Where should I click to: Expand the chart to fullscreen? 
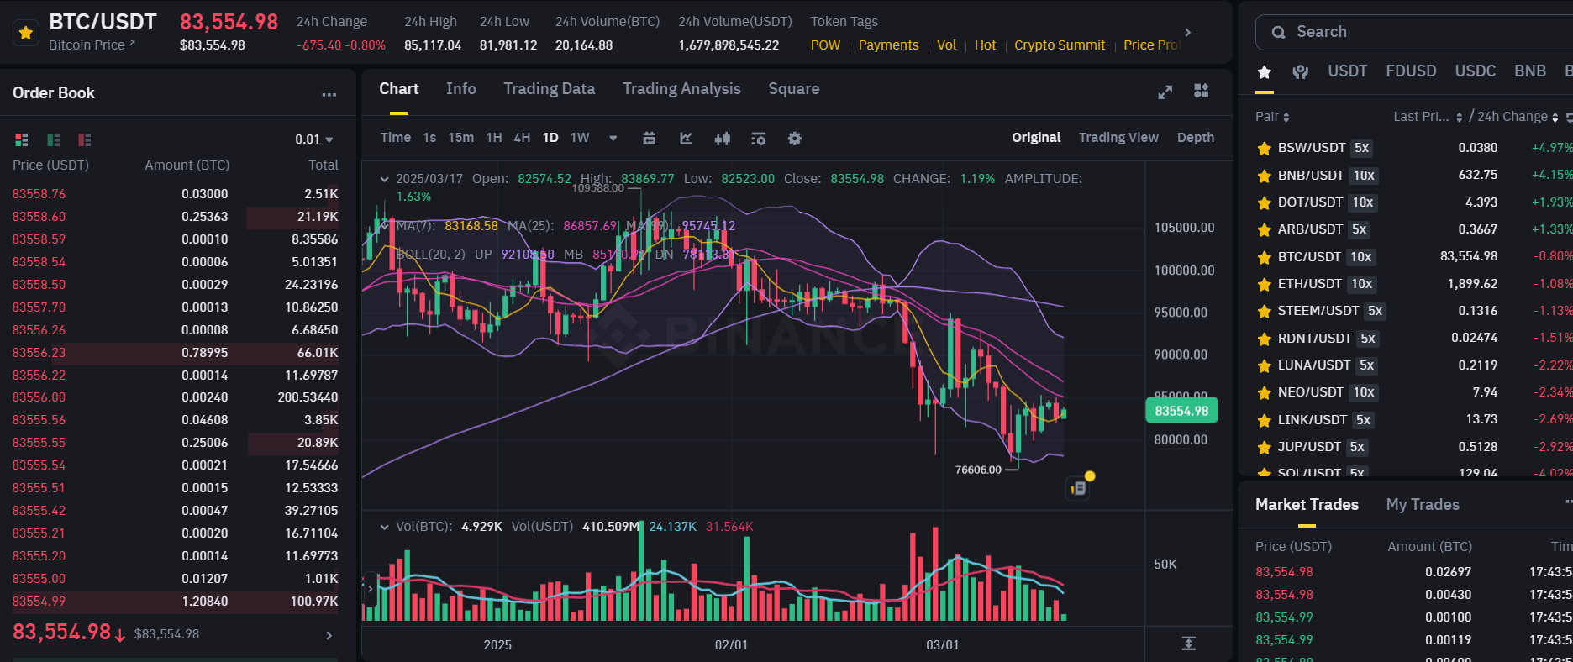point(1165,92)
